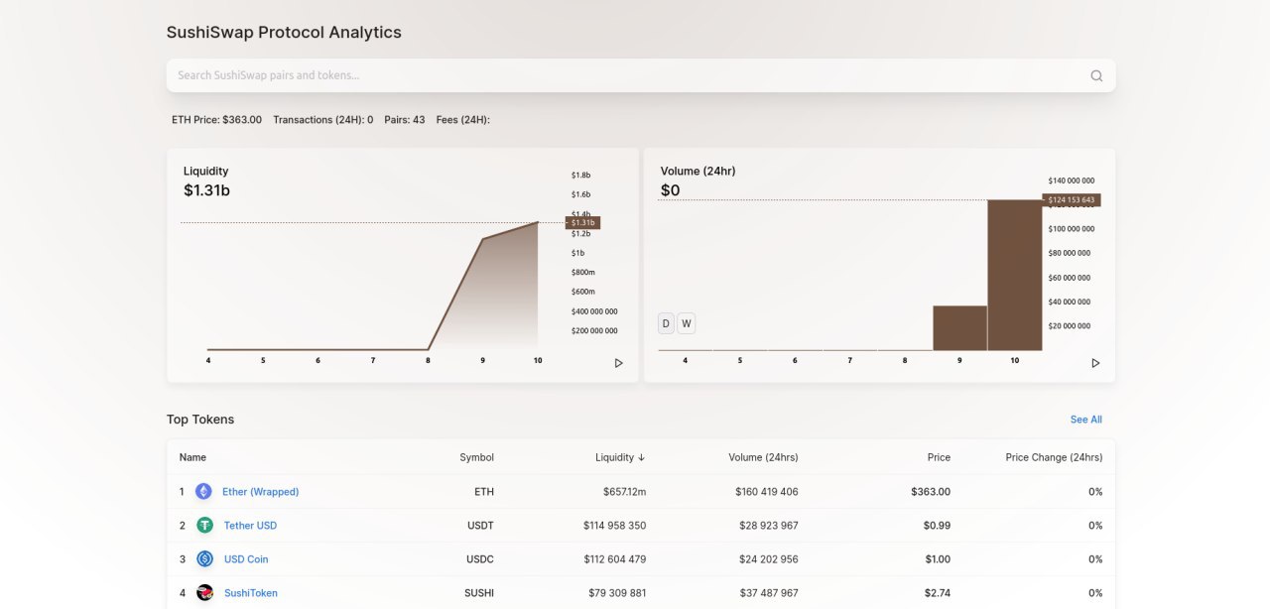Click the $1.31b liquidity marker label
Viewport: 1270px width, 609px height.
tap(582, 223)
